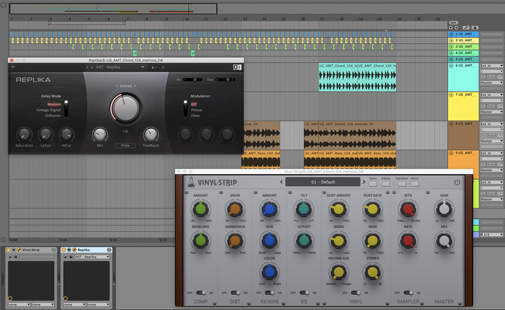Image resolution: width=505 pixels, height=310 pixels.
Task: Turn Replika's Saturation knob
Action: [24, 134]
